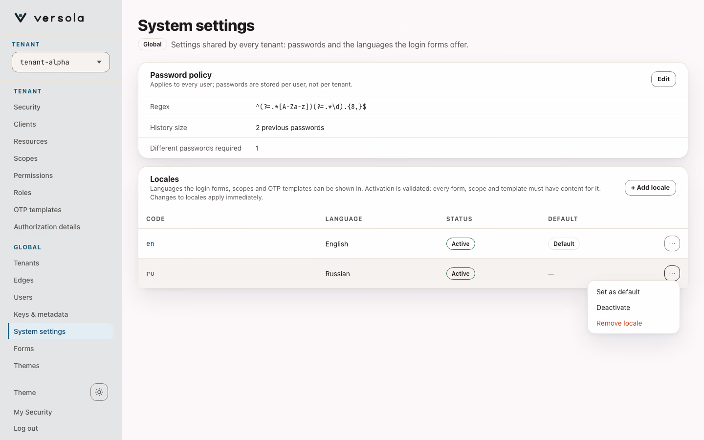Open the actions menu for the en locale
This screenshot has height=440, width=704.
(672, 243)
